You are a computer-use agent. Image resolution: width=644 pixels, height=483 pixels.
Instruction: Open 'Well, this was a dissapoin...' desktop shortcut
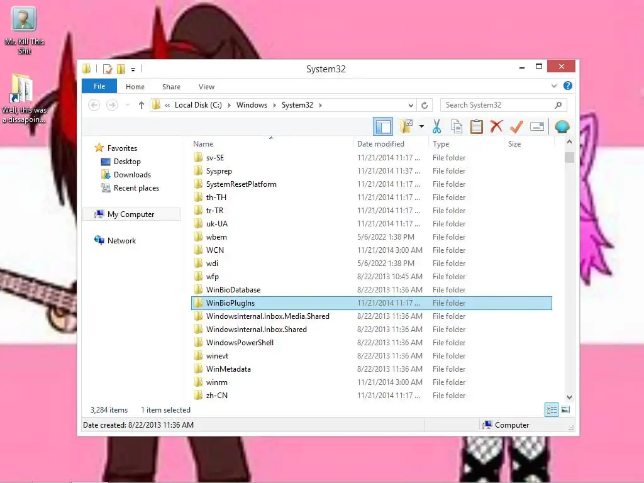[24, 97]
